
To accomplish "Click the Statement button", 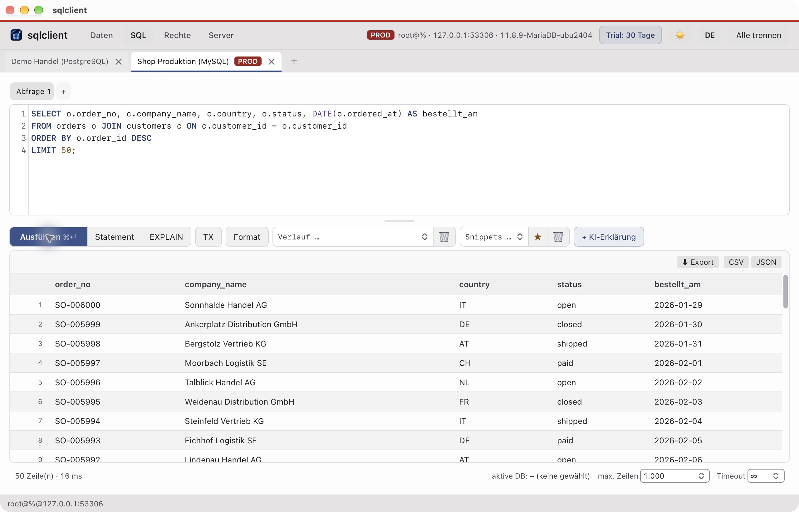I will [x=114, y=237].
